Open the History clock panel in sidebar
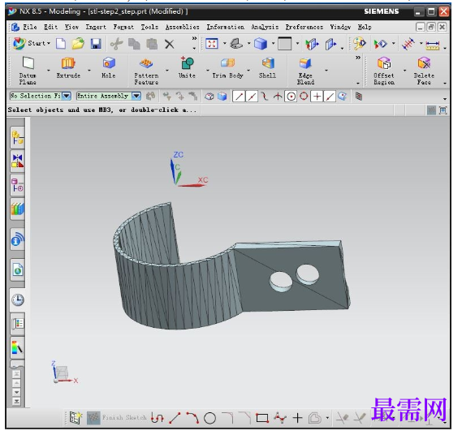This screenshot has width=462, height=435. point(18,300)
